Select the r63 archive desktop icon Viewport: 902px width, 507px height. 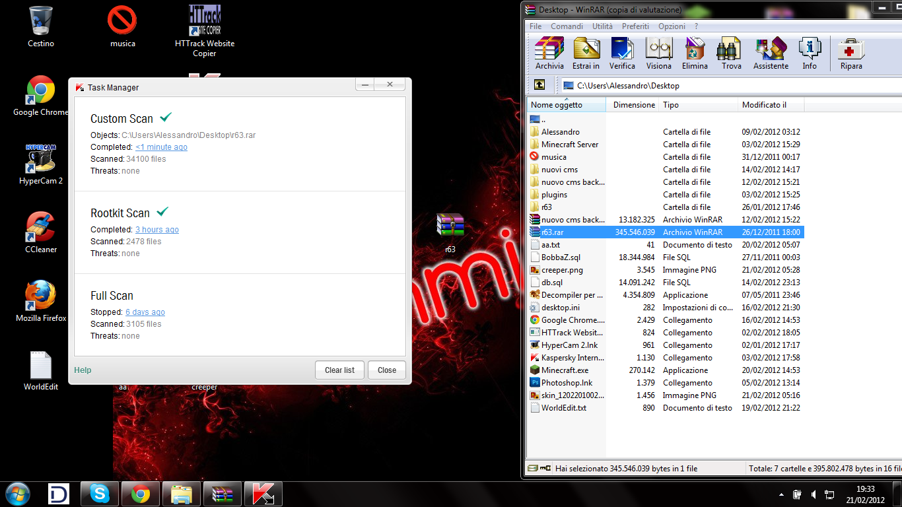pyautogui.click(x=450, y=233)
